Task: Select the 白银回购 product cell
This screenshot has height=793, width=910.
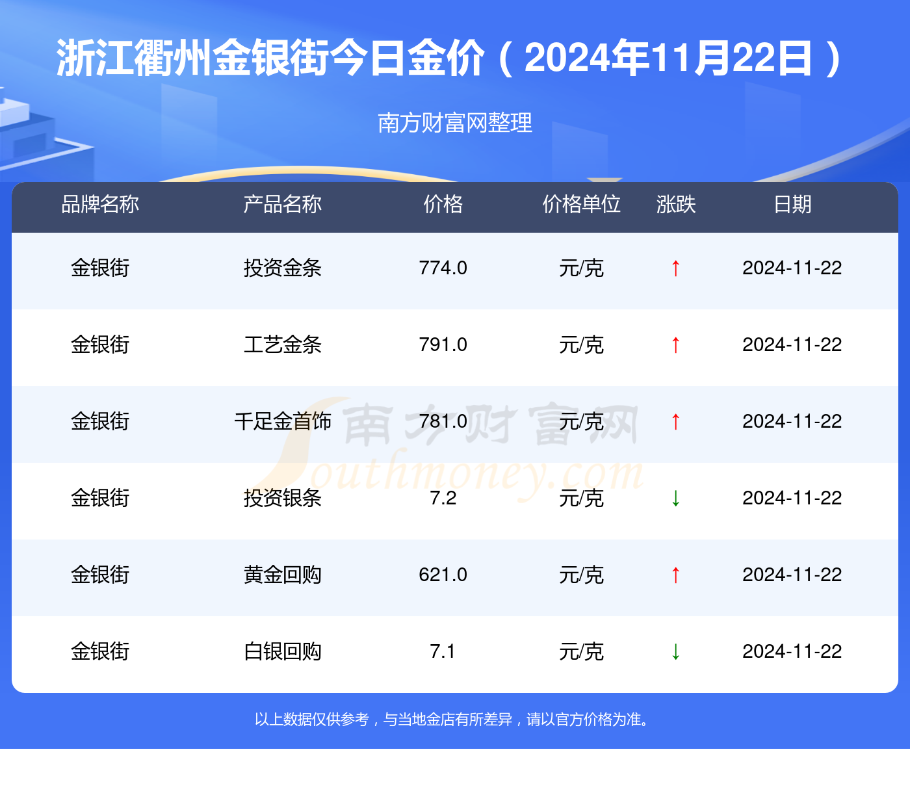Action: (x=282, y=651)
